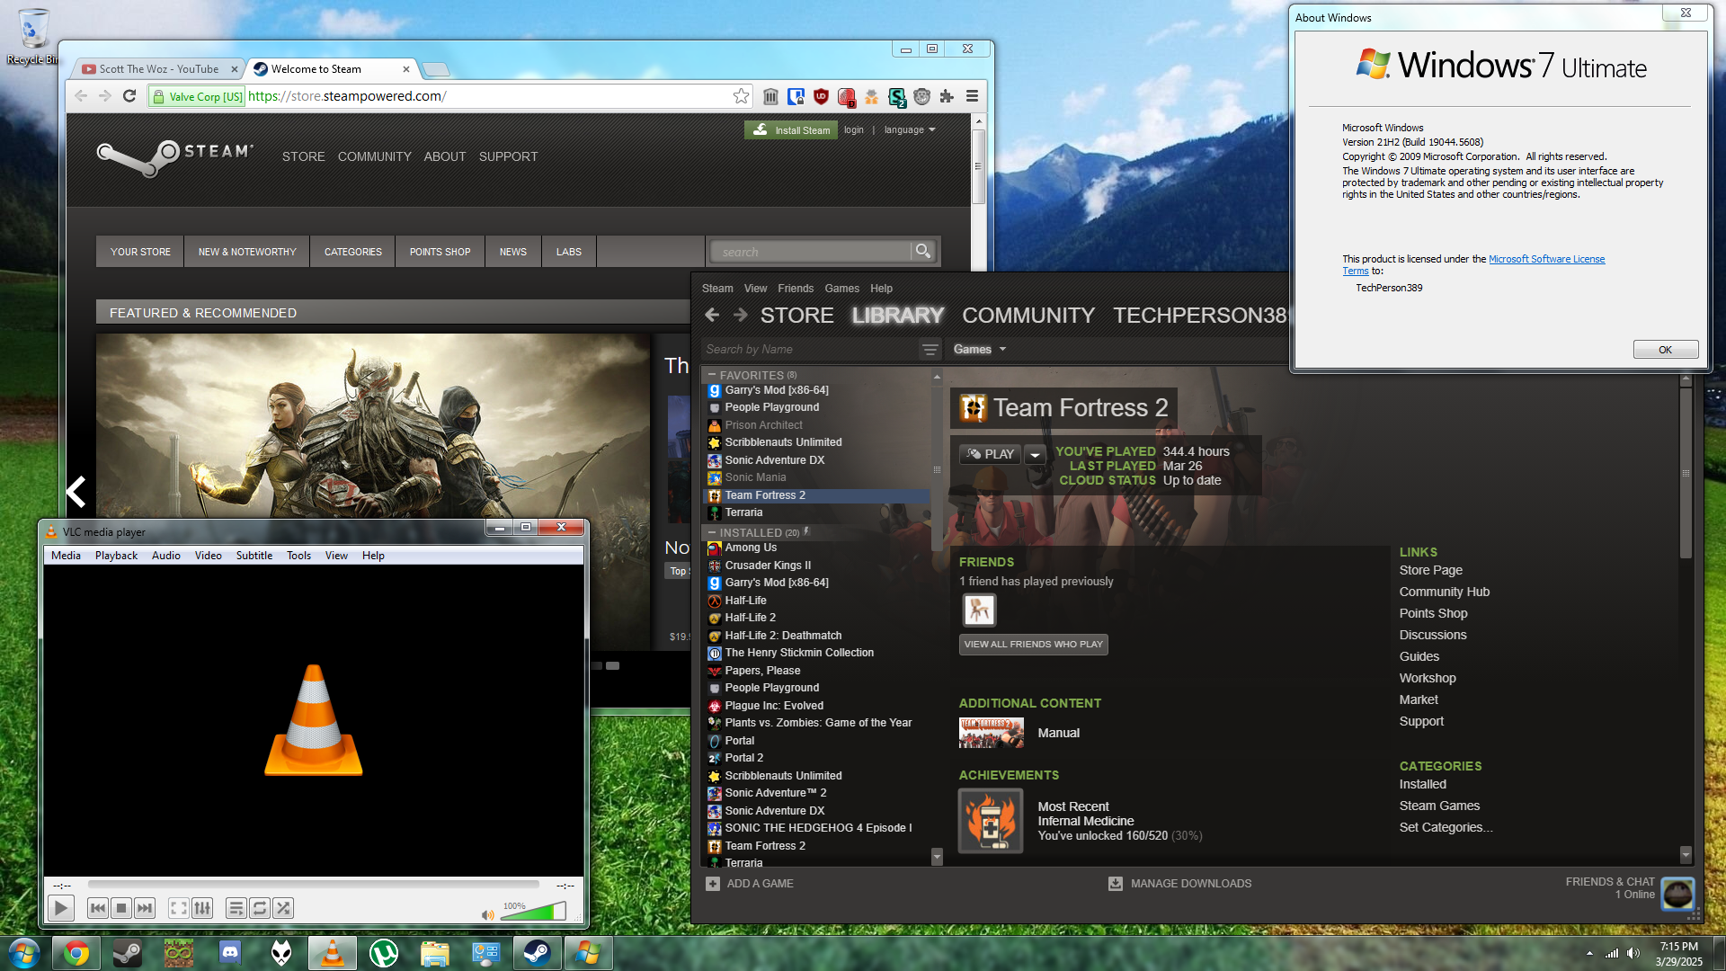Click the Stylus extension icon
1726x971 pixels.
[x=896, y=97]
